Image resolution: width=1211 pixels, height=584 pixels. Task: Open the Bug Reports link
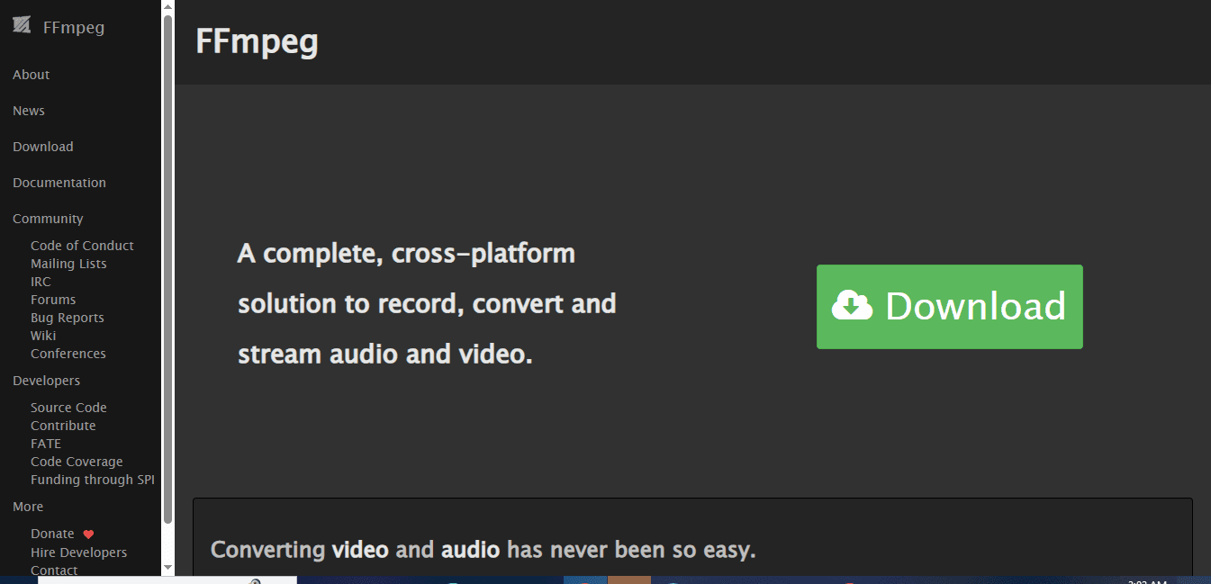(x=68, y=318)
